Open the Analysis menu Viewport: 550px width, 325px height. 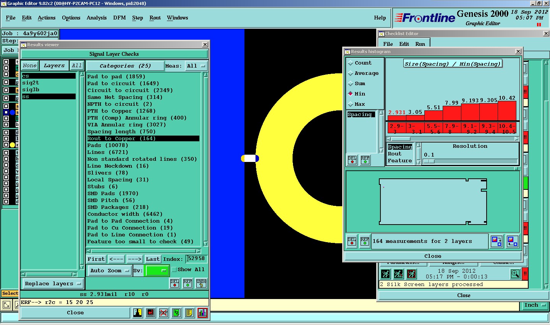coord(97,18)
